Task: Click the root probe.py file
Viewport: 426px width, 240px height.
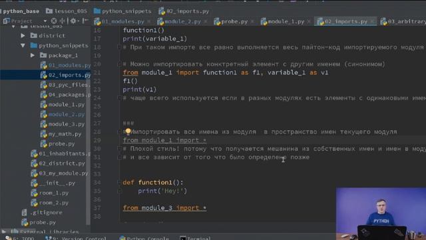Action: pos(39,222)
